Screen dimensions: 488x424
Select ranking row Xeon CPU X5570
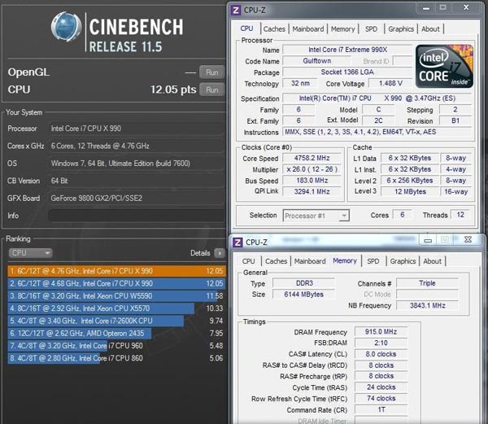pos(116,308)
